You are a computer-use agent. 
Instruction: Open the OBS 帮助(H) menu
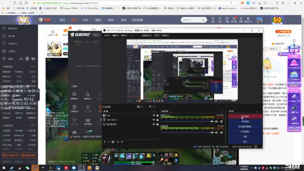tap(165, 35)
